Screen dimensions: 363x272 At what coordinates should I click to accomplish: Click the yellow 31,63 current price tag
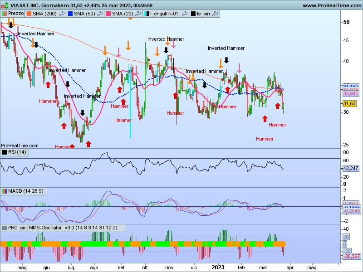pos(349,103)
